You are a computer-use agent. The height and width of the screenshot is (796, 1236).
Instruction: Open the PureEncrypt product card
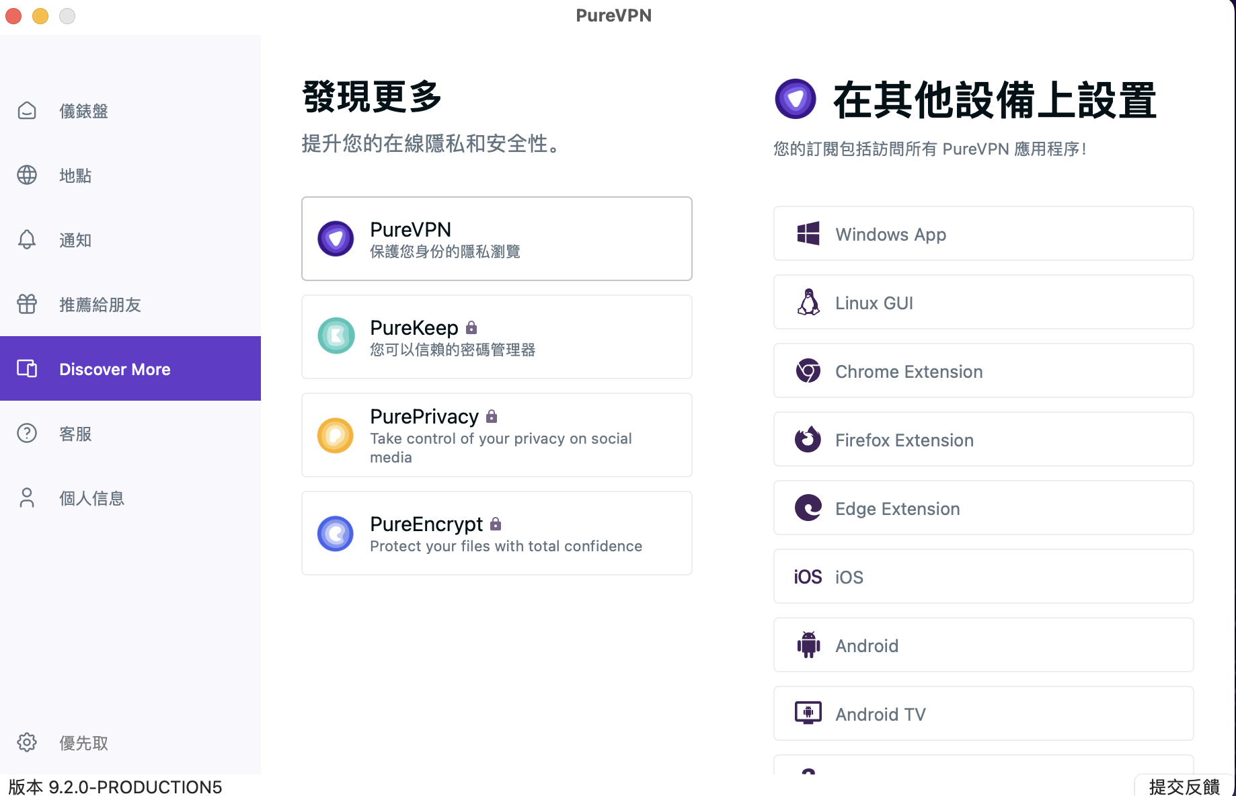pyautogui.click(x=497, y=533)
